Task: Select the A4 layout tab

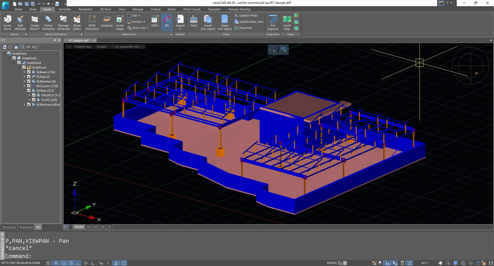Action: 89,227
